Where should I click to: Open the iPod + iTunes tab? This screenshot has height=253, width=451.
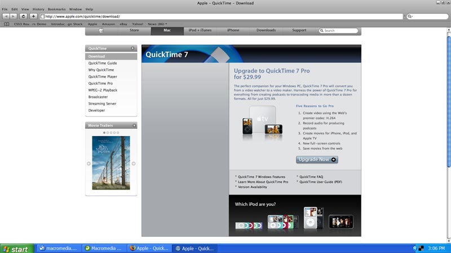200,30
